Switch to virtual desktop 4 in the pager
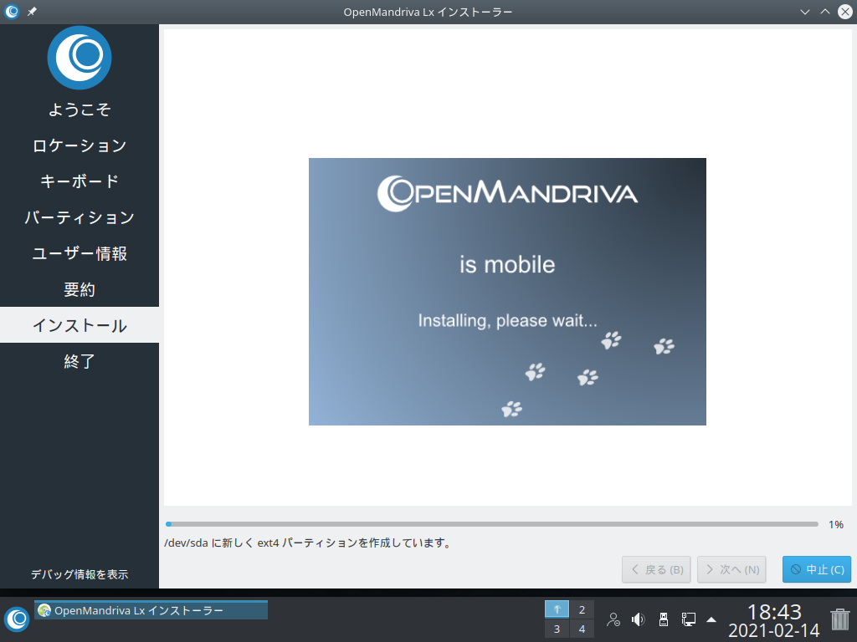This screenshot has width=857, height=642. (x=582, y=629)
